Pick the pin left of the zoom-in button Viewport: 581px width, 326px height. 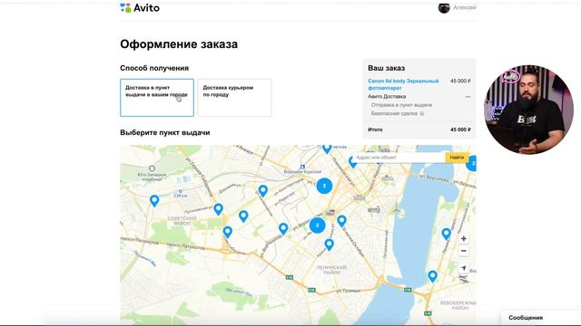click(x=446, y=234)
